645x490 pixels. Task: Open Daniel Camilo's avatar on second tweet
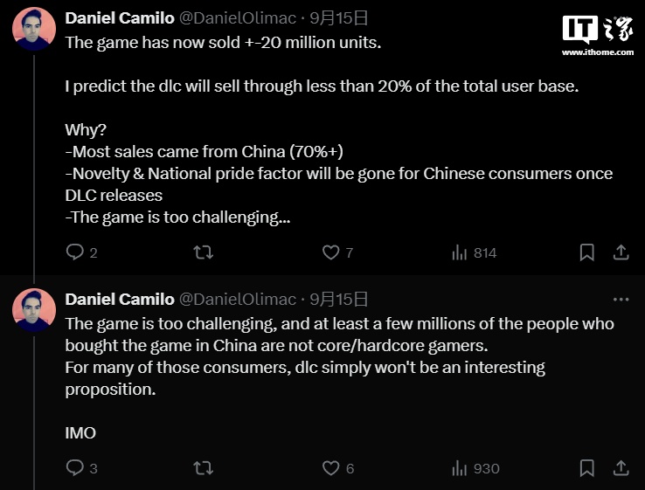pyautogui.click(x=34, y=310)
